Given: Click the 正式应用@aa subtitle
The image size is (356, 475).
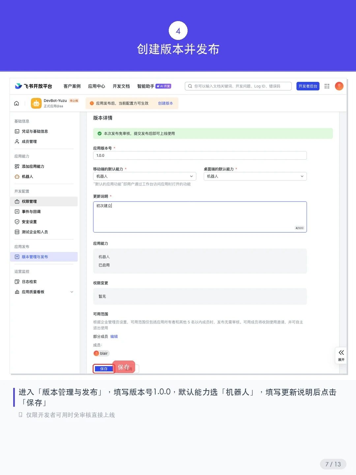Looking at the screenshot, I should pos(53,106).
